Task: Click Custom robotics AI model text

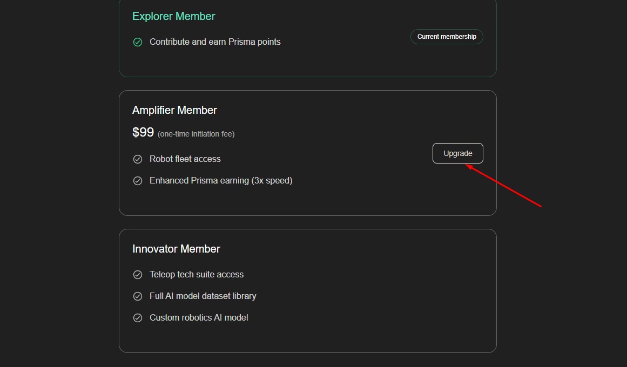Action: [x=199, y=318]
